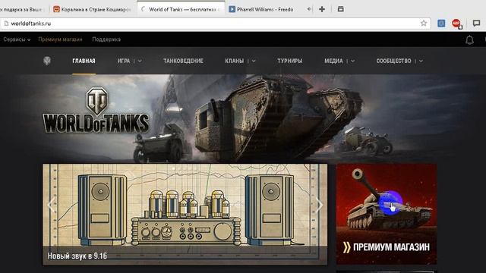Image resolution: width=486 pixels, height=273 pixels.
Task: Open the ИГРА menu item
Action: click(124, 61)
